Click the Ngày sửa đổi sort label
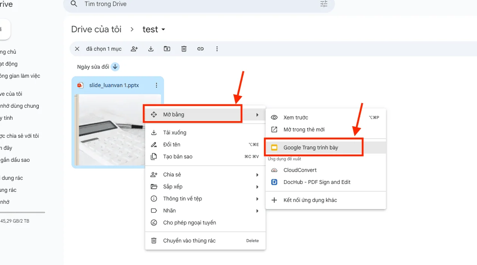The image size is (477, 265). (x=93, y=67)
